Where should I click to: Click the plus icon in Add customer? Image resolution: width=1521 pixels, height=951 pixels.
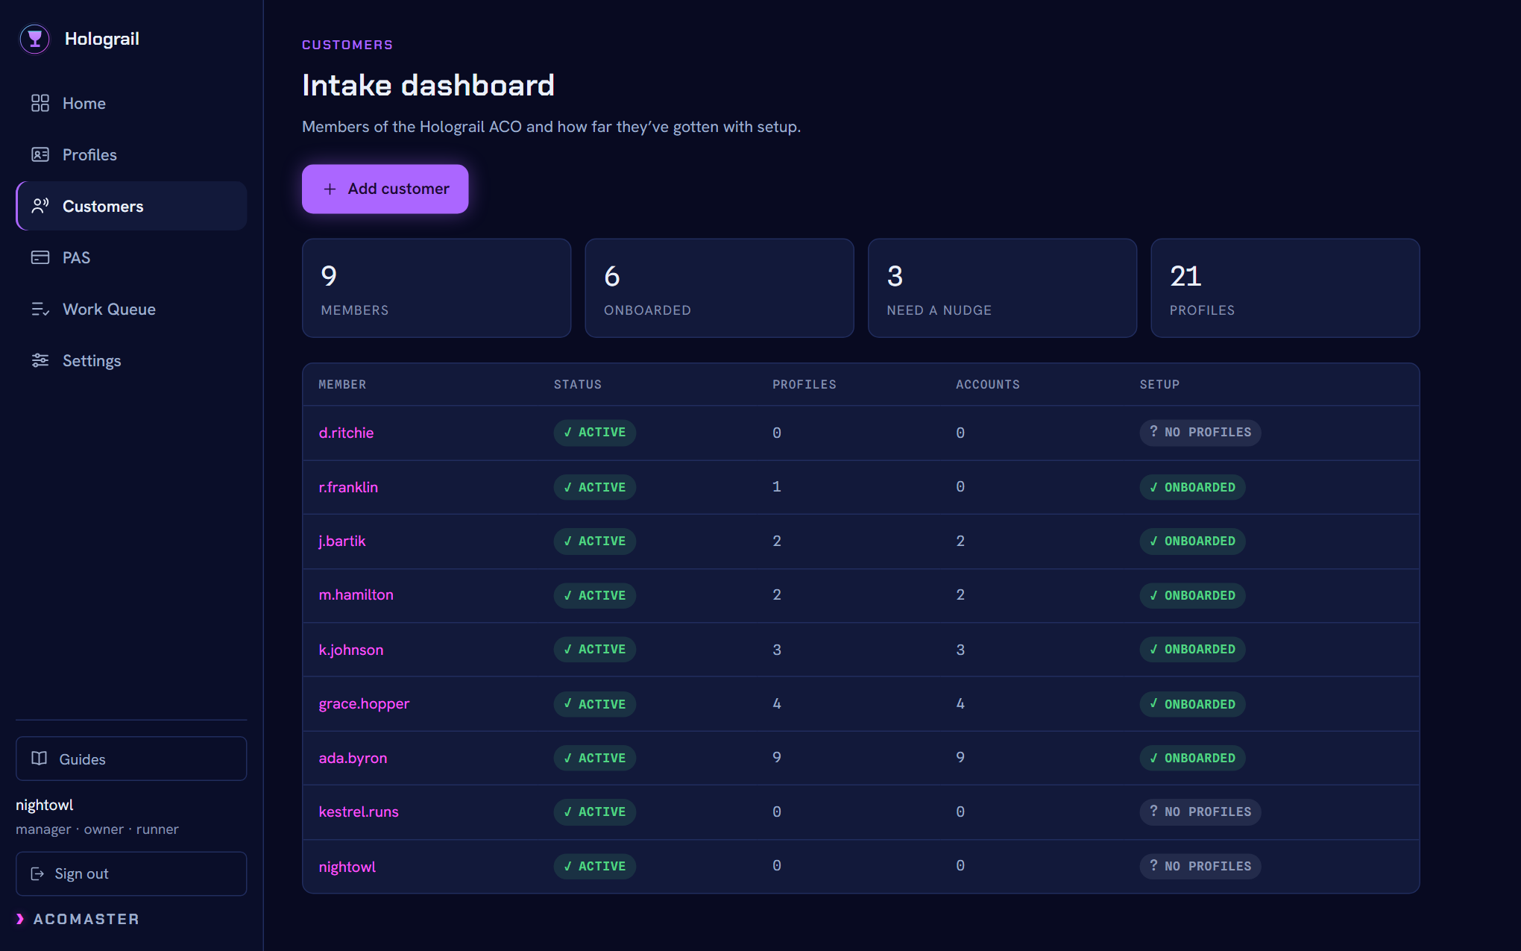pos(330,189)
